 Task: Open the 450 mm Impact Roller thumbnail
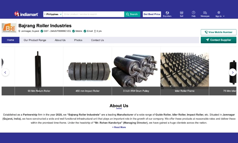point(87,71)
